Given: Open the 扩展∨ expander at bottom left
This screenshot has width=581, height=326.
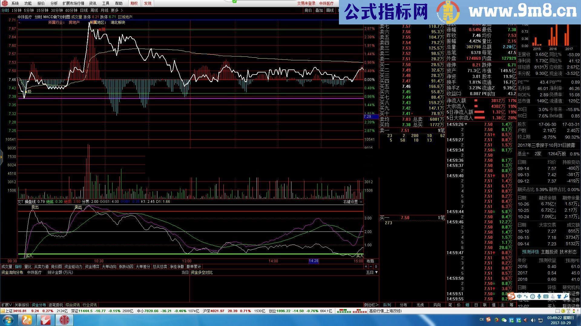Looking at the screenshot, I should coord(6,305).
